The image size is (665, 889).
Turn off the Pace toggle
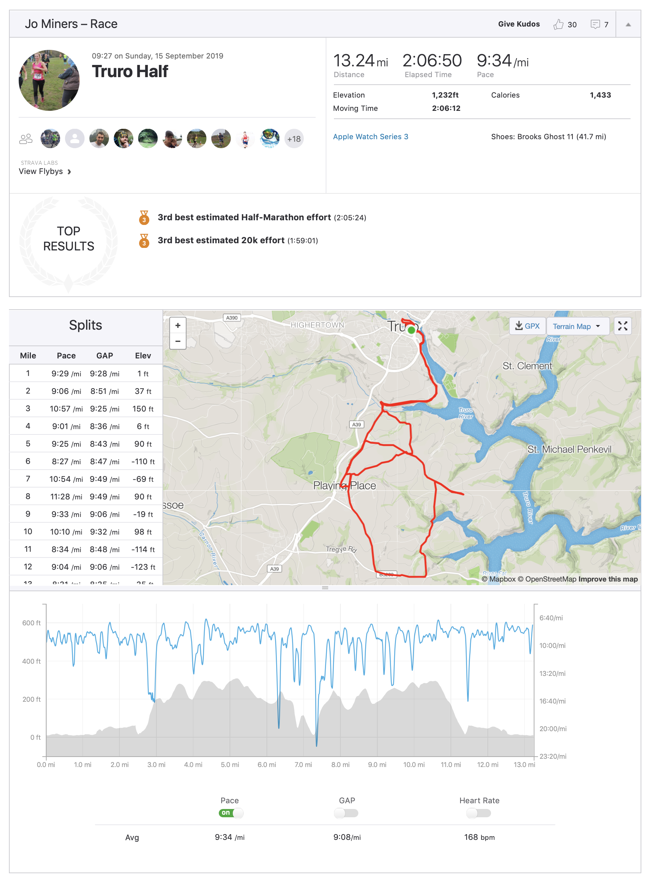[x=231, y=813]
